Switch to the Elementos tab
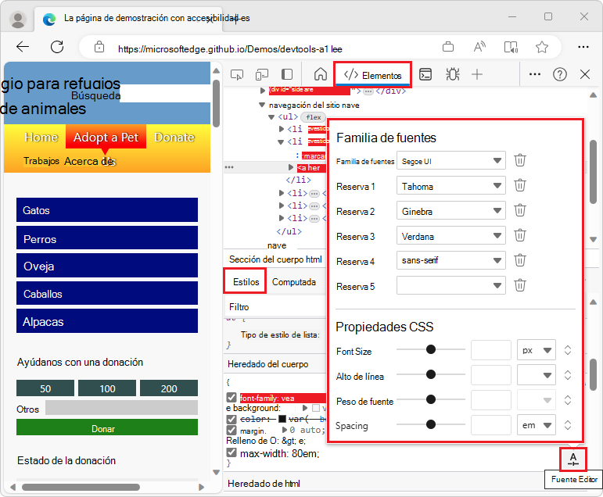 (372, 74)
